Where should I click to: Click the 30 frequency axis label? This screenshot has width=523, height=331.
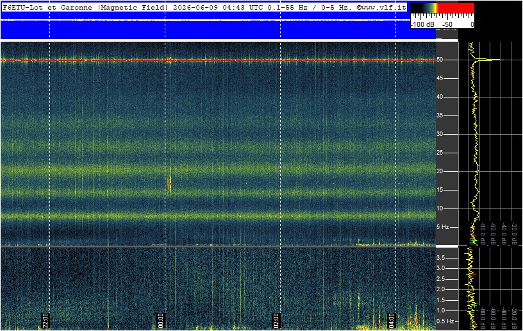point(440,134)
